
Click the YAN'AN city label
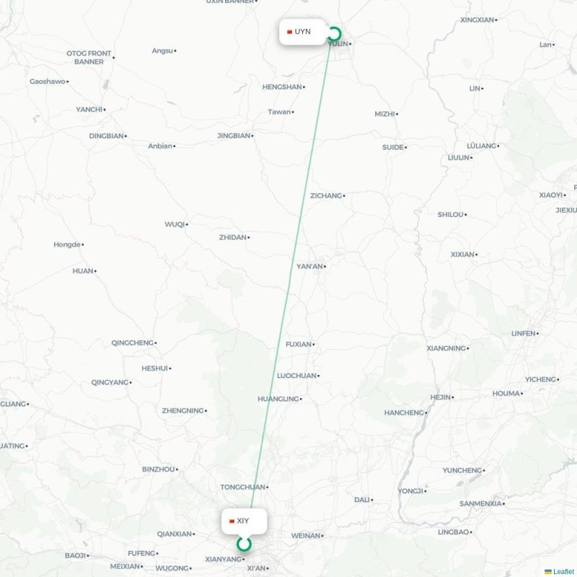(309, 266)
